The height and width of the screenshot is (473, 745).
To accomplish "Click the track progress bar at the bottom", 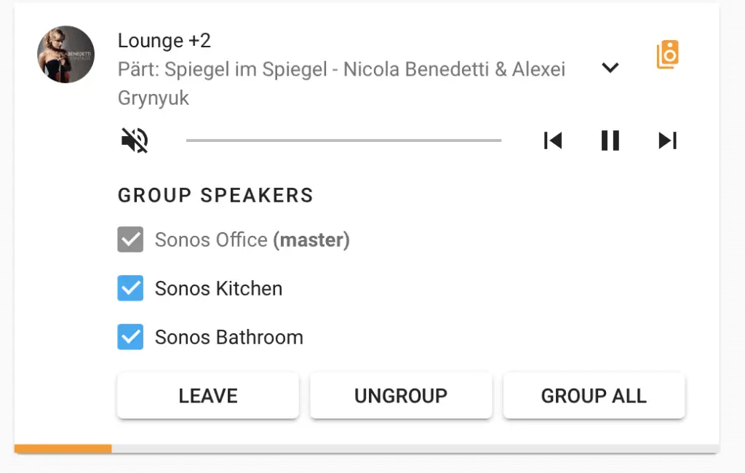I will [x=364, y=448].
